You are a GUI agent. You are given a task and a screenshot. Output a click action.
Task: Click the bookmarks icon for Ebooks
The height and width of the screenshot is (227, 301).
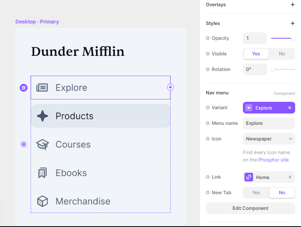[42, 173]
